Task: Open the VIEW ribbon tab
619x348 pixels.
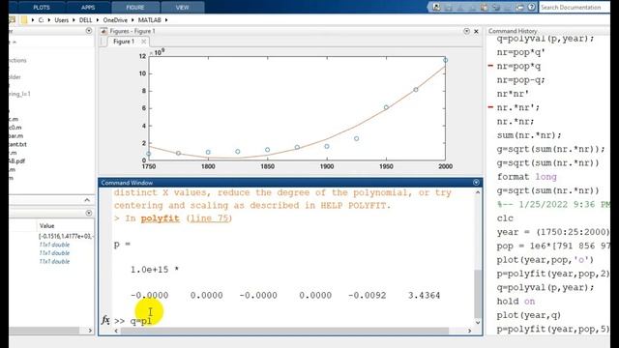Action: click(183, 8)
